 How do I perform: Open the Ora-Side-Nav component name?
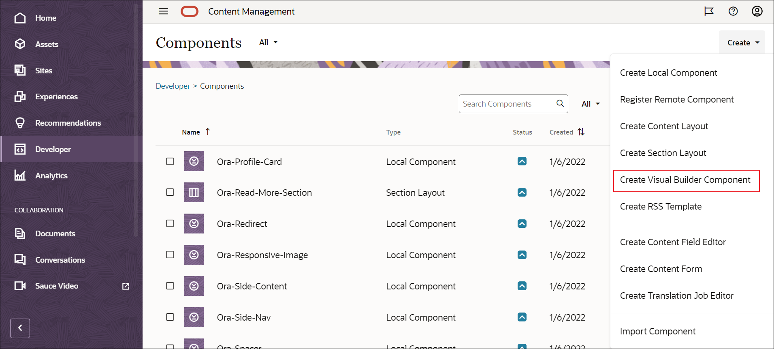[x=244, y=317]
